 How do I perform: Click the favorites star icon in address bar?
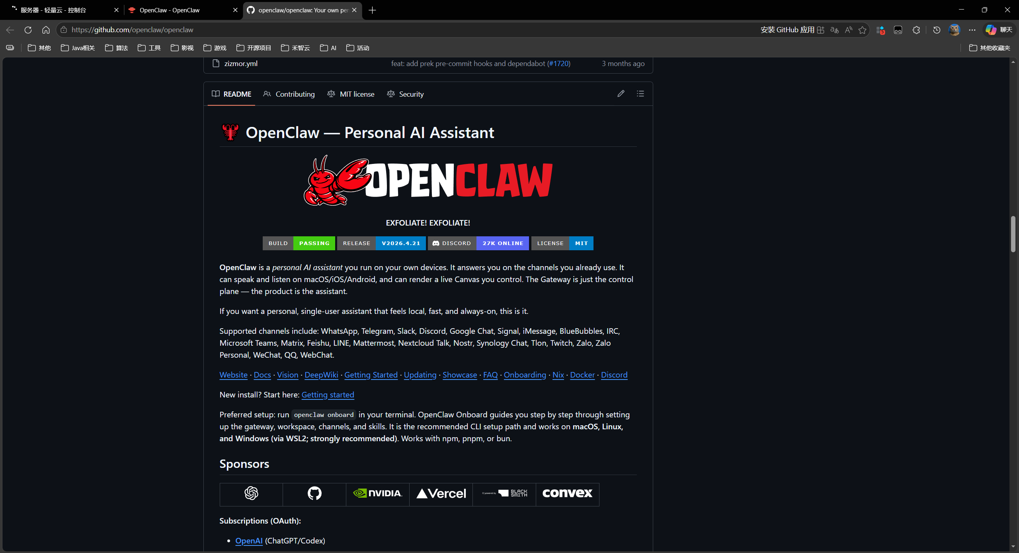click(862, 30)
